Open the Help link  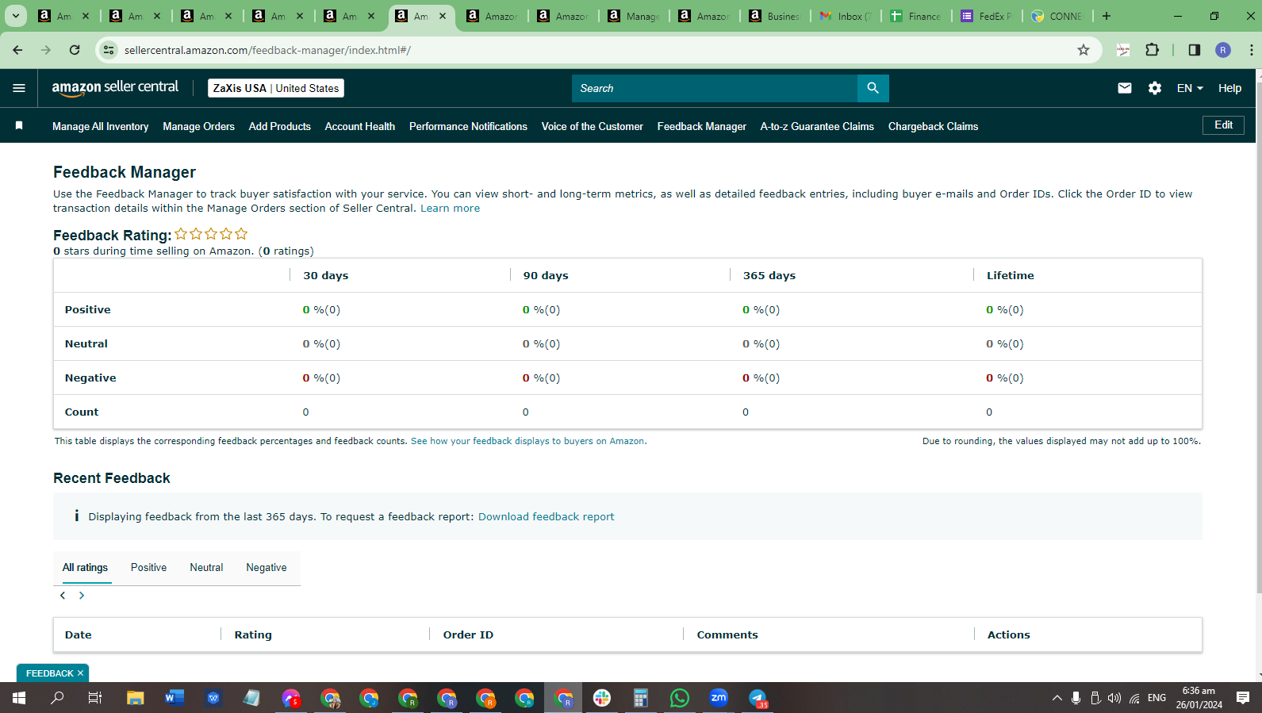click(1229, 88)
